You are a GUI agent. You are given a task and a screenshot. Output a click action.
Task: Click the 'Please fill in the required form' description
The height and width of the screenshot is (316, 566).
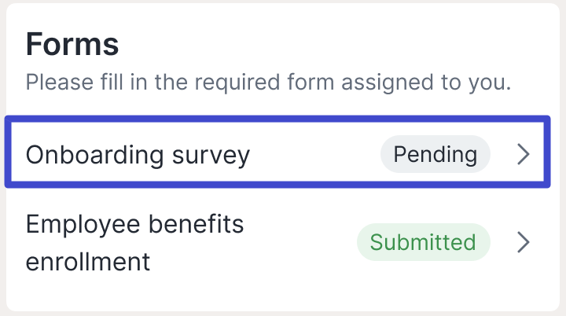coord(268,82)
